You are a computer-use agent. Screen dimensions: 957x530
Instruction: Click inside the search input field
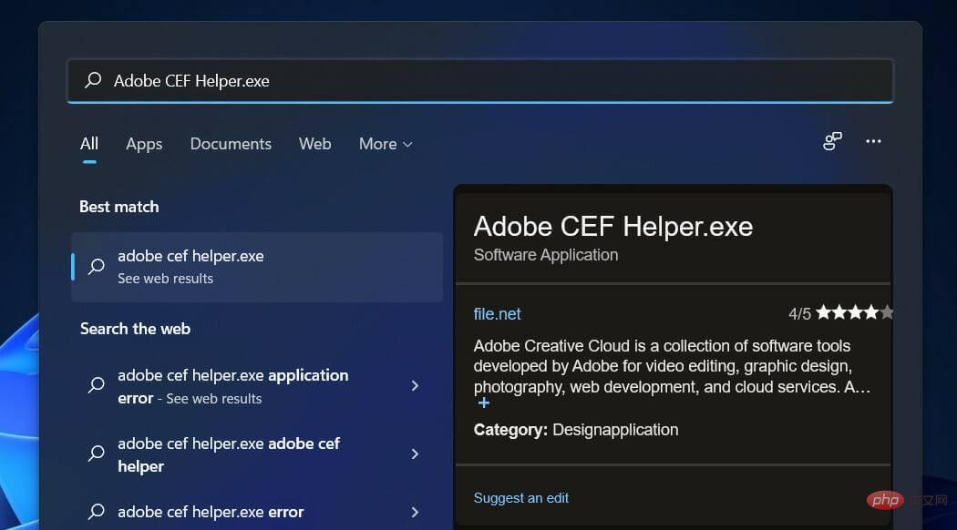pyautogui.click(x=365, y=80)
